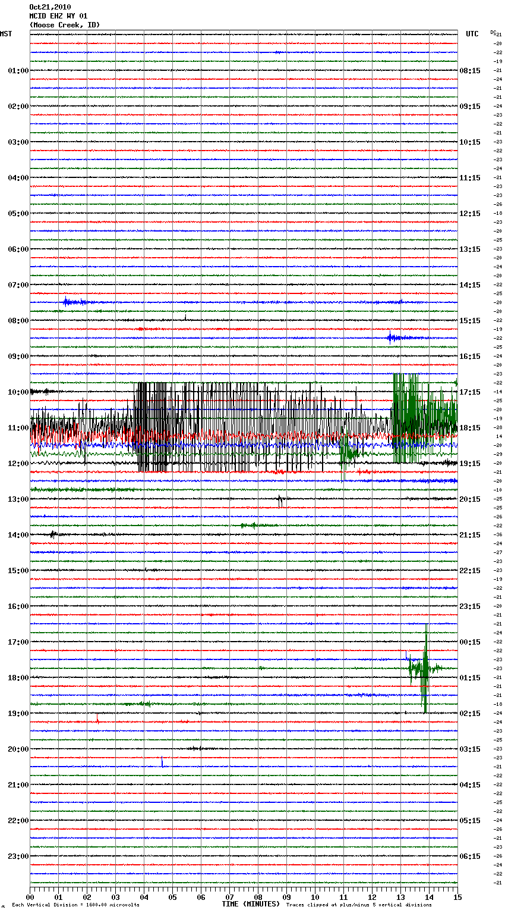Image resolution: width=505 pixels, height=913 pixels.
Task: Click the 08:00 MST time label
Action: pos(18,321)
